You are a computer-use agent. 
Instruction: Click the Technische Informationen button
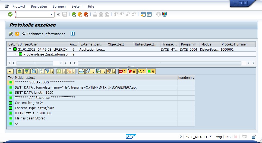coord(43,34)
